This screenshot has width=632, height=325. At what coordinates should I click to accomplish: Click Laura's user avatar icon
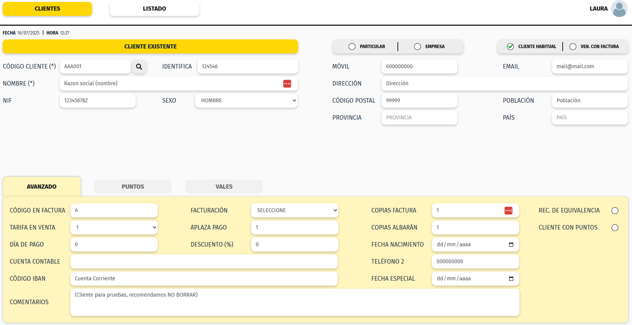pyautogui.click(x=619, y=9)
